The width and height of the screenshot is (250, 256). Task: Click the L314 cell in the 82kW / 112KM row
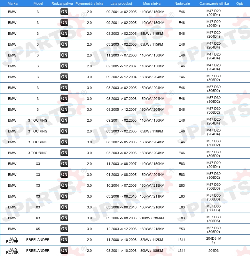pyautogui.click(x=182, y=240)
